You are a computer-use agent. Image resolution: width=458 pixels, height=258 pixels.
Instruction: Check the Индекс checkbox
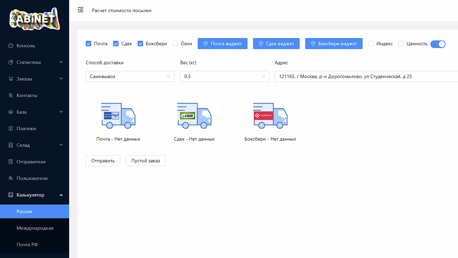[371, 44]
